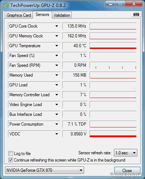Expand the VDDC sensor dropdown
145x179 pixels.
click(x=57, y=134)
